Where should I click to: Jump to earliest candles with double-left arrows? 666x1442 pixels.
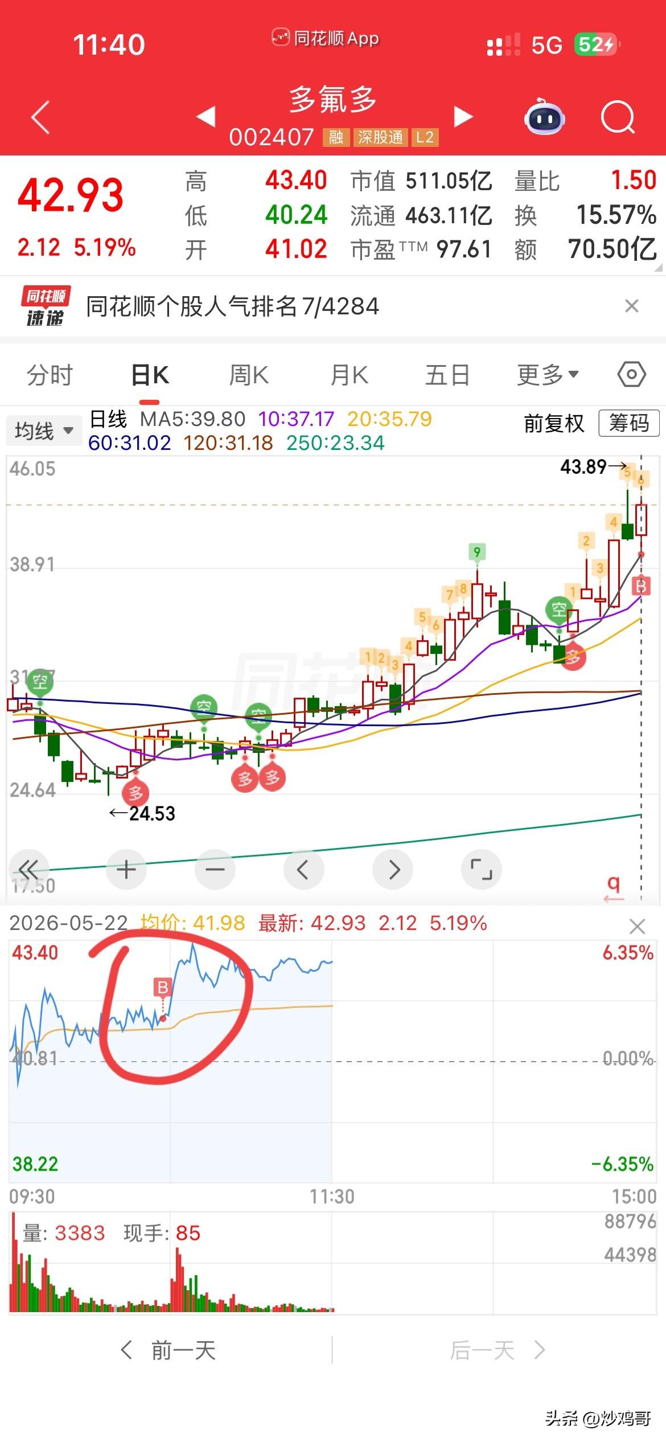click(x=28, y=870)
